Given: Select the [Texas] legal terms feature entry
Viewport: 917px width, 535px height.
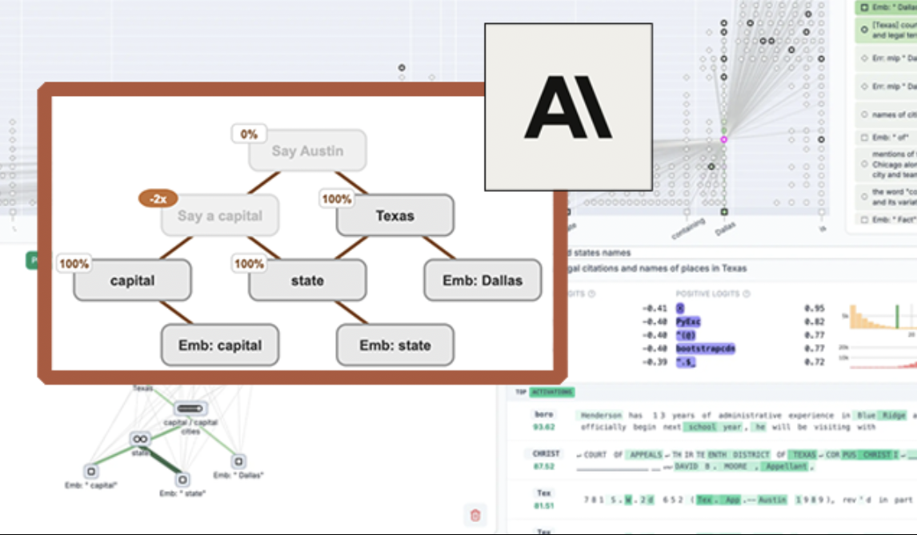Looking at the screenshot, I should pos(885,30).
